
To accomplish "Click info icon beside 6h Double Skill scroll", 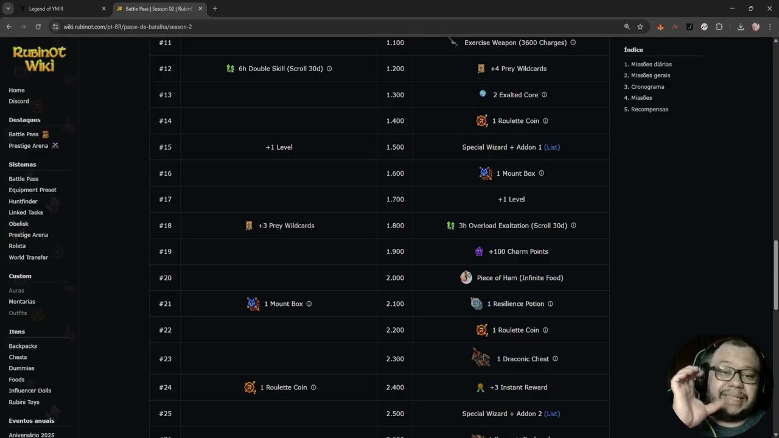I will tap(329, 69).
